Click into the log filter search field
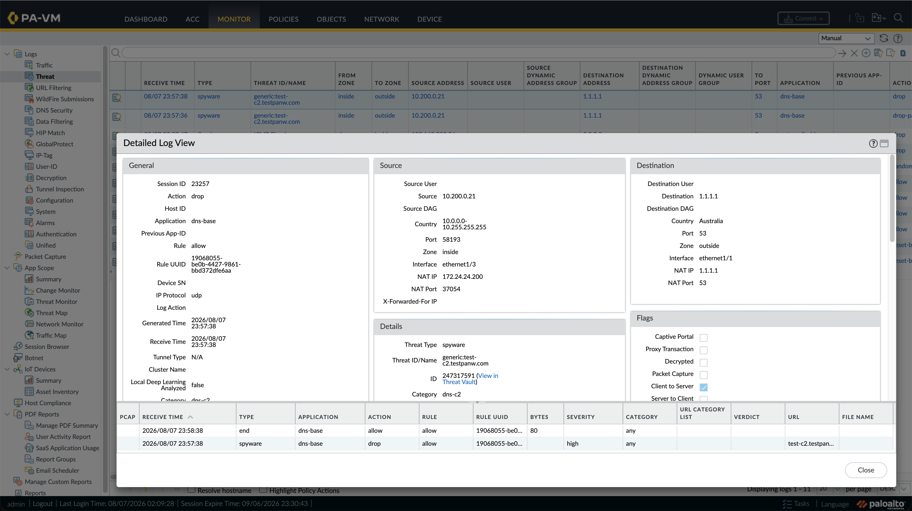This screenshot has width=912, height=511. click(x=479, y=53)
